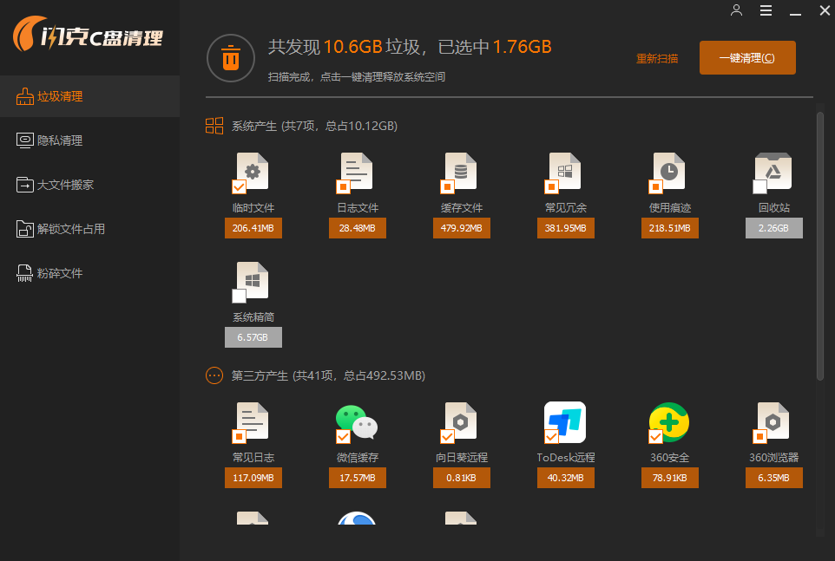The image size is (835, 561).
Task: Collapse the 系统产生 section
Action: [214, 126]
